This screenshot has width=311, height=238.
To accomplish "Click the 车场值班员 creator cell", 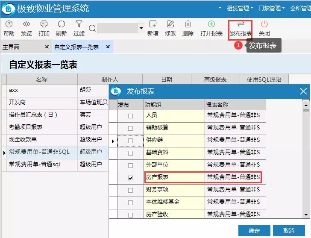I will point(93,103).
